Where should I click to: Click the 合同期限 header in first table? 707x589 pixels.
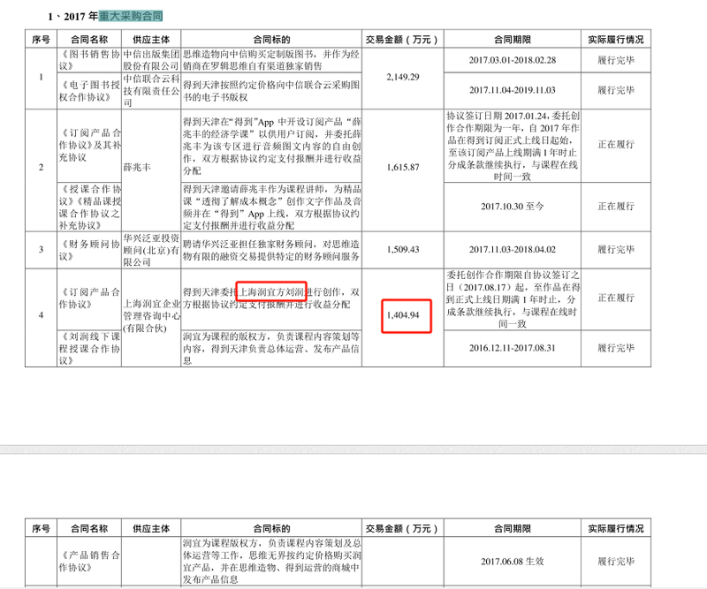(513, 40)
